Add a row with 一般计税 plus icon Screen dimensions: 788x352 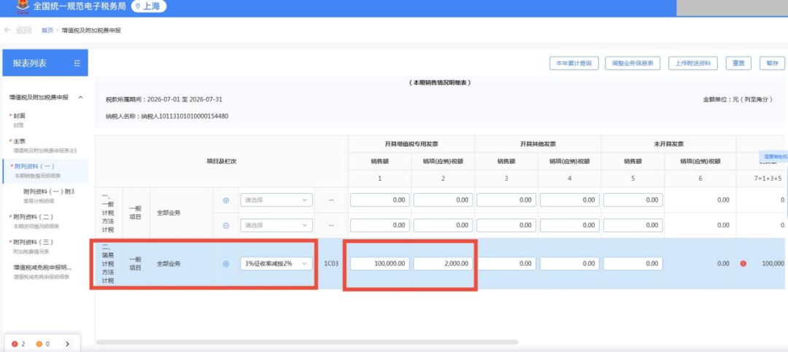tap(225, 200)
